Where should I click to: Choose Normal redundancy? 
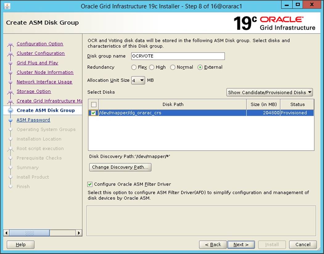(173, 67)
